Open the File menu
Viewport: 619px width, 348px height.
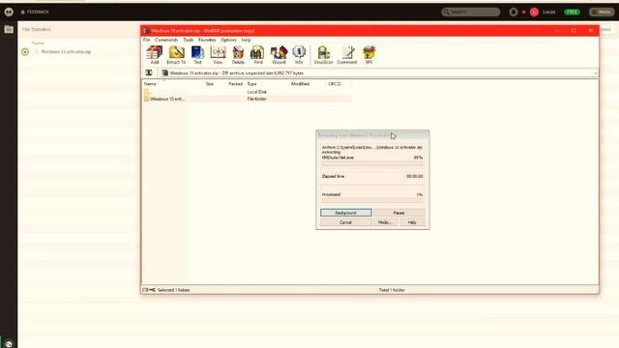[146, 40]
